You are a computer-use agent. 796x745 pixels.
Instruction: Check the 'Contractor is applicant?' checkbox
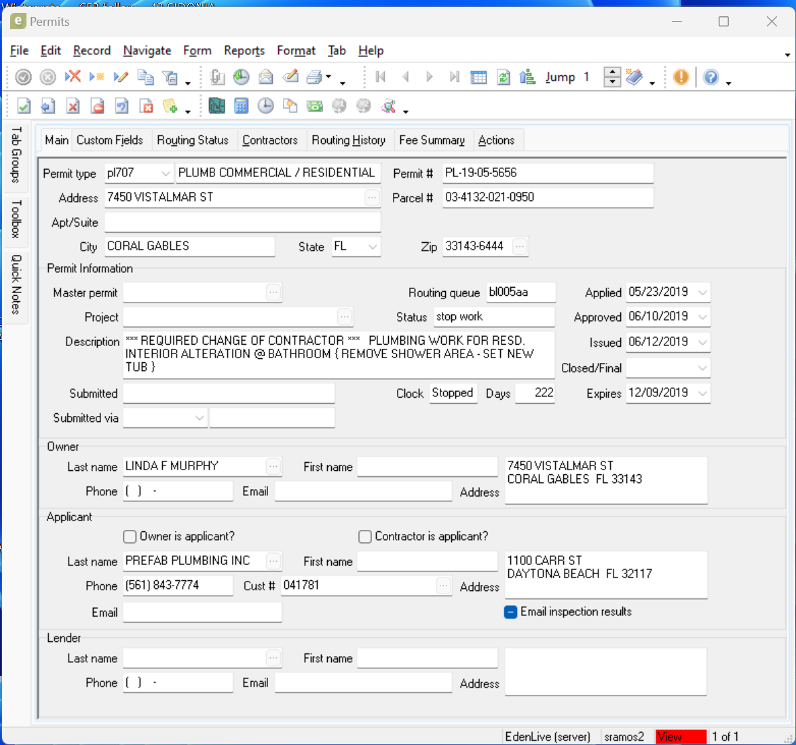click(365, 537)
